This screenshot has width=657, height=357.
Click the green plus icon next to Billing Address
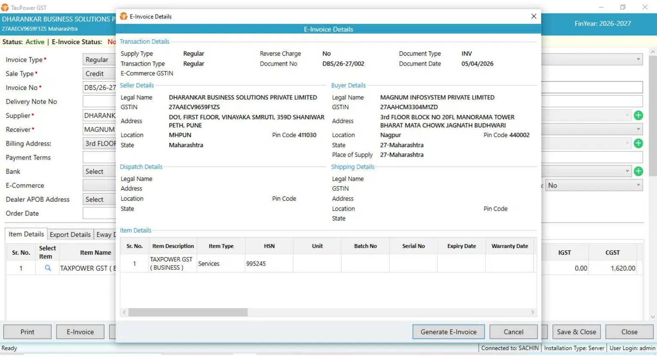coord(638,143)
